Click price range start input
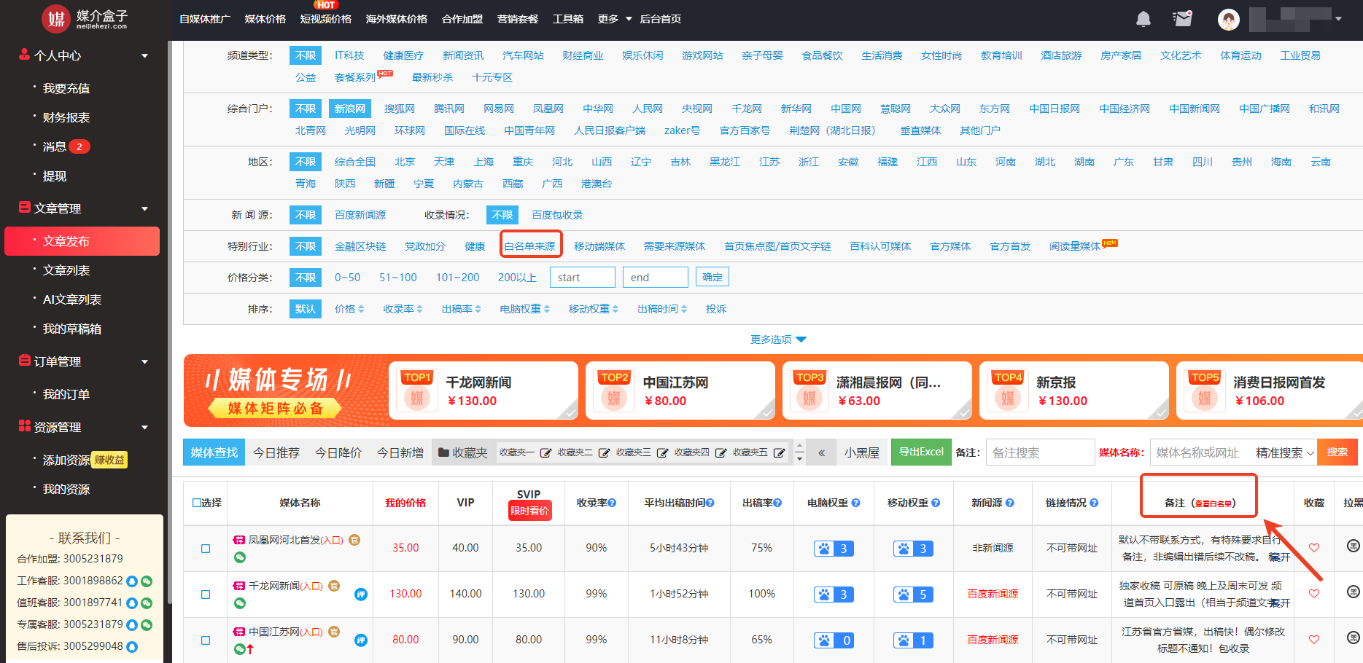1363x663 pixels. (583, 277)
